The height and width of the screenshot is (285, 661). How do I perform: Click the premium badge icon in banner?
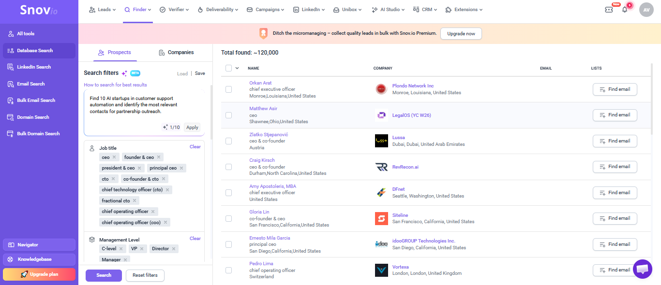click(x=263, y=33)
